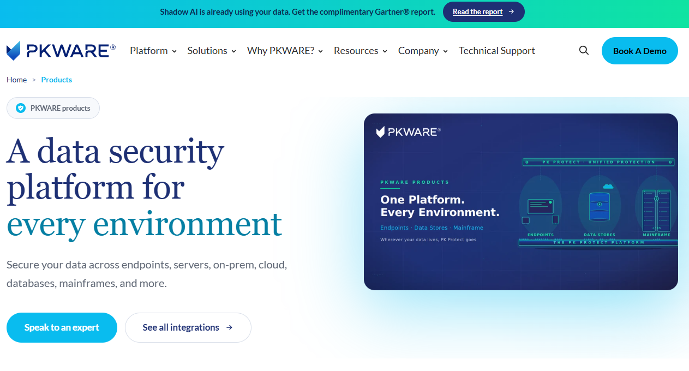Expand the Solutions menu chevron
Image resolution: width=689 pixels, height=371 pixels.
[234, 51]
